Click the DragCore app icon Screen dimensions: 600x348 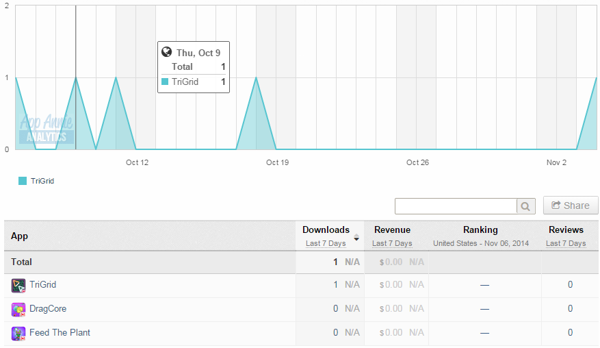(18, 309)
